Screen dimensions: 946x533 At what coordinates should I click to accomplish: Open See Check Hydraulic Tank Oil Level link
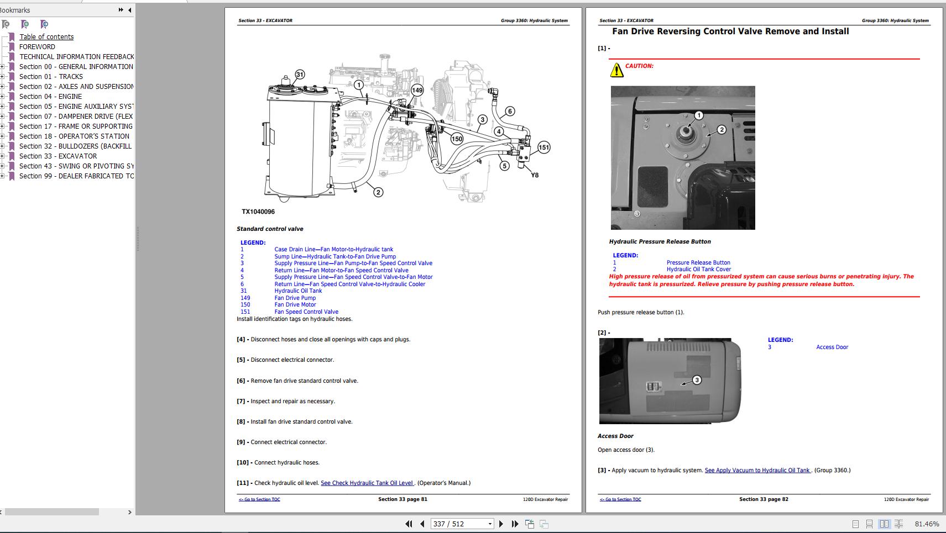[367, 483]
